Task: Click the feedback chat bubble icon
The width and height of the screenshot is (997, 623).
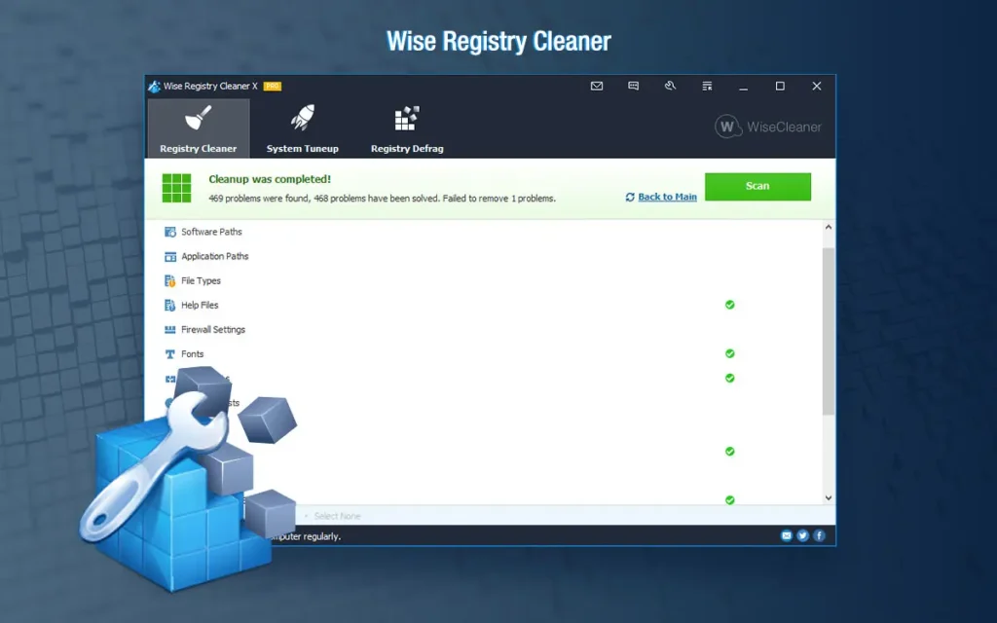Action: (x=633, y=86)
